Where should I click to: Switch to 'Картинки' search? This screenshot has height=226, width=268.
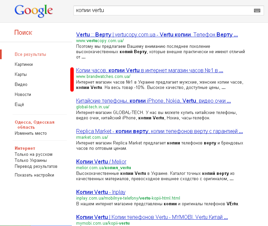pyautogui.click(x=24, y=65)
